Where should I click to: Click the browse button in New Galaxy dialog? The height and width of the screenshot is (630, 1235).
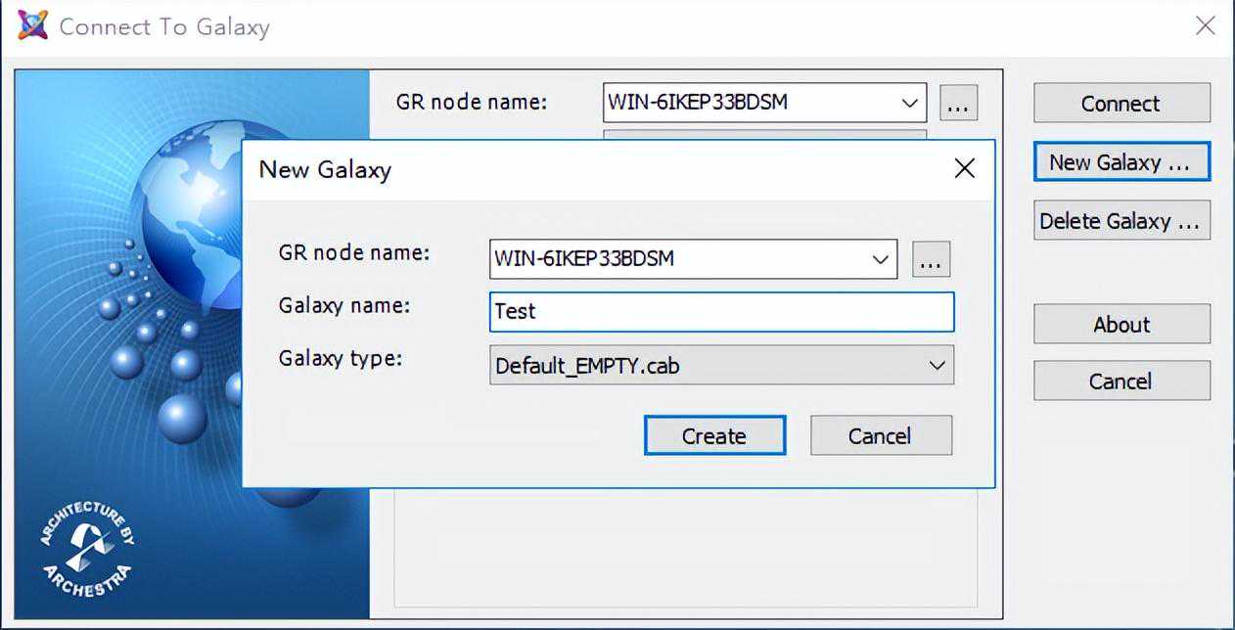(x=931, y=259)
